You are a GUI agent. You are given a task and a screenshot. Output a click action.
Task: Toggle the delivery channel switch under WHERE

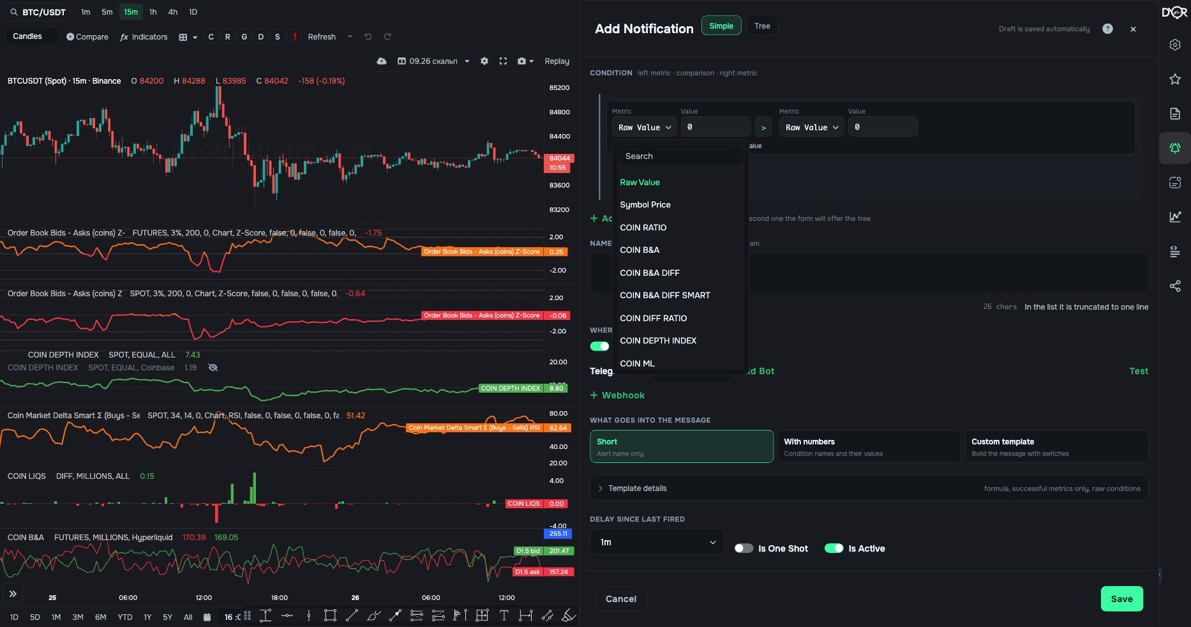[599, 346]
